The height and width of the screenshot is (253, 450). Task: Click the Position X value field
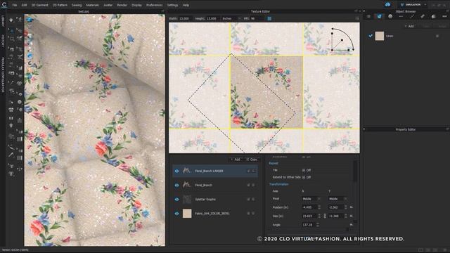point(309,207)
